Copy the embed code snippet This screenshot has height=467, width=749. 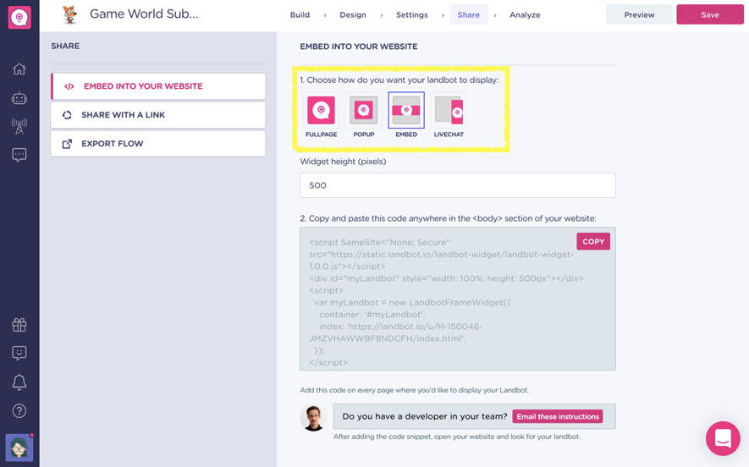coord(593,242)
